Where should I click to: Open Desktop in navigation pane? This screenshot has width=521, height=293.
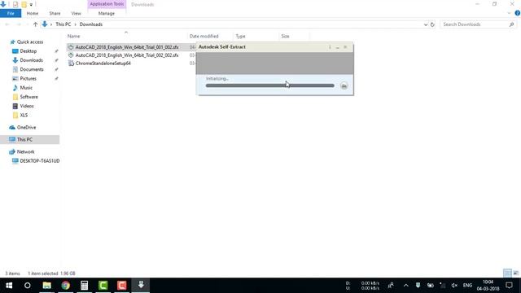click(28, 51)
